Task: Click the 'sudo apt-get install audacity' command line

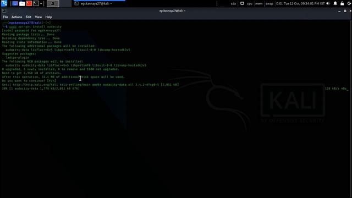Action: pyautogui.click(x=35, y=26)
